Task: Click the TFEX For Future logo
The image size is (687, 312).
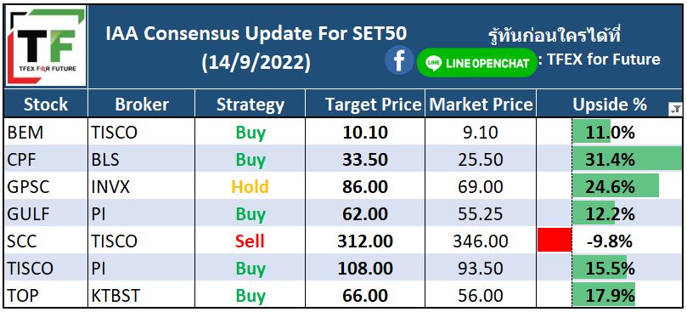Action: coord(46,46)
